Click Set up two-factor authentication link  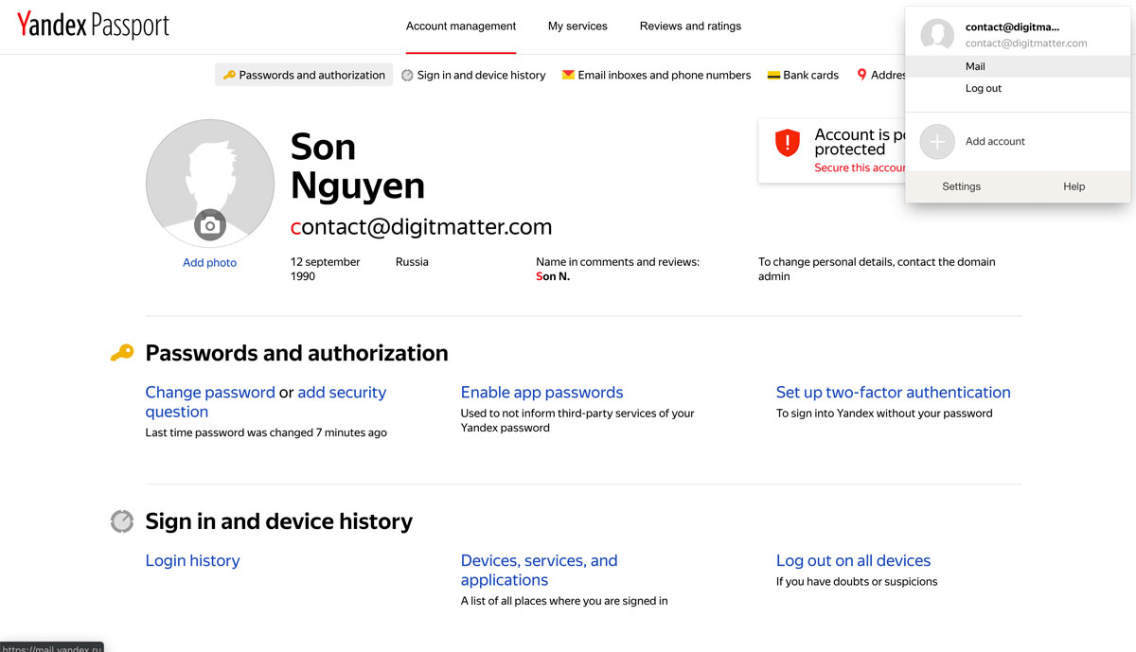tap(893, 392)
